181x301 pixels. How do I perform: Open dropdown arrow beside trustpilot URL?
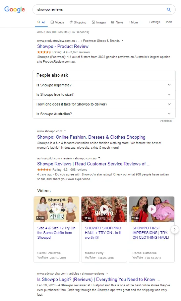[99, 158]
